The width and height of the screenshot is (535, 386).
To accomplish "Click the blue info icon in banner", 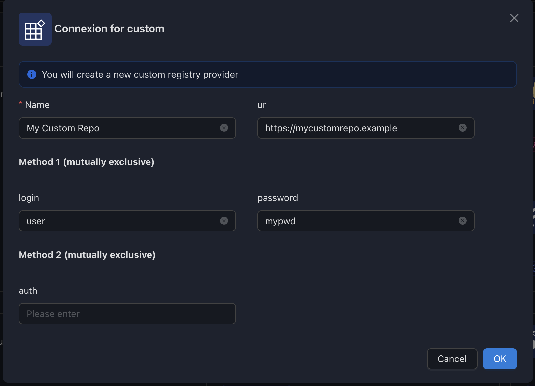I will (32, 74).
